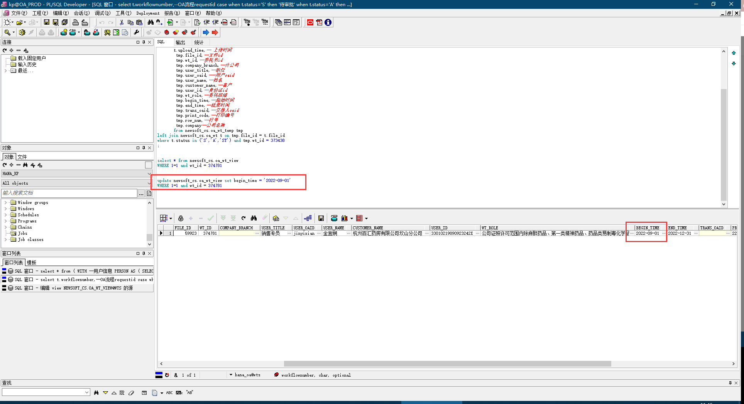Click the horizontal scrollbar of the result grid
Viewport: 744px width, 404px height.
pyautogui.click(x=448, y=364)
